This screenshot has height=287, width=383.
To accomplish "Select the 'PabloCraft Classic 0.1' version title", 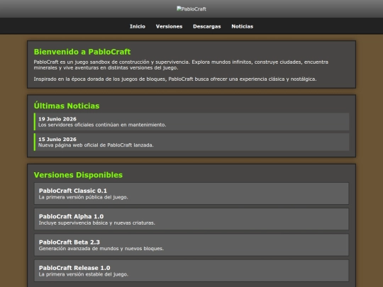I will (73, 191).
